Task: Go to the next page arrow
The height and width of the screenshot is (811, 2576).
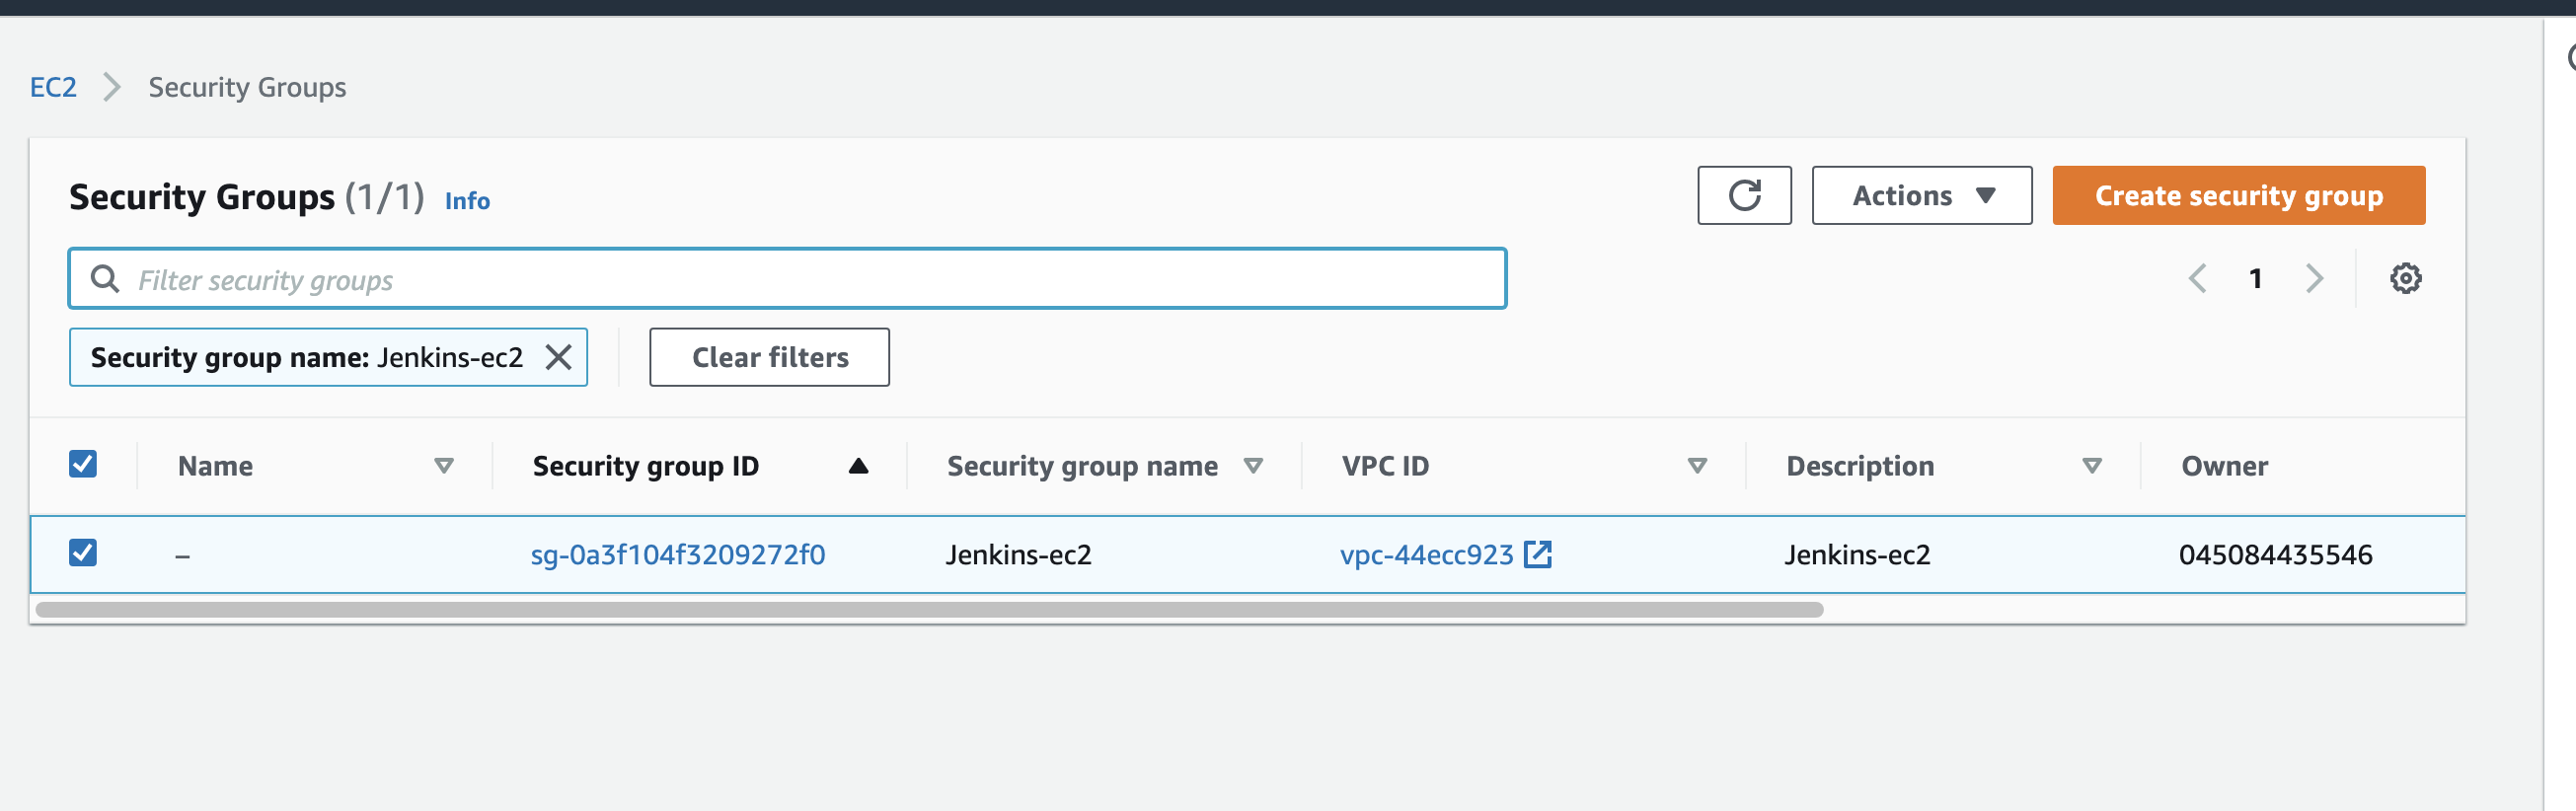Action: coord(2313,278)
